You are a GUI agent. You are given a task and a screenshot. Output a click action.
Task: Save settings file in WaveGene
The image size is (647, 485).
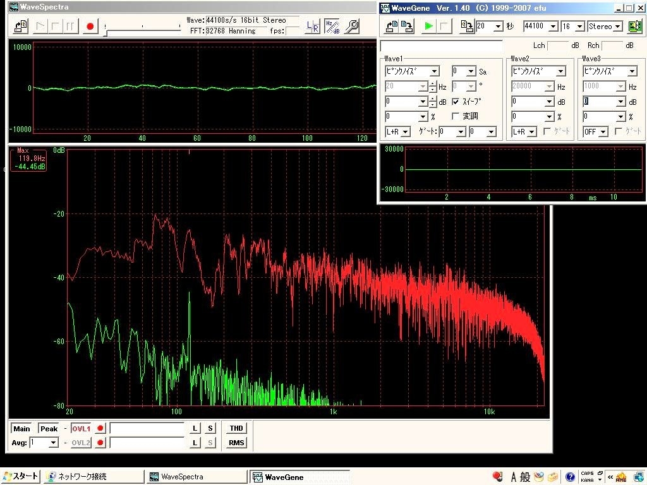[x=407, y=27]
